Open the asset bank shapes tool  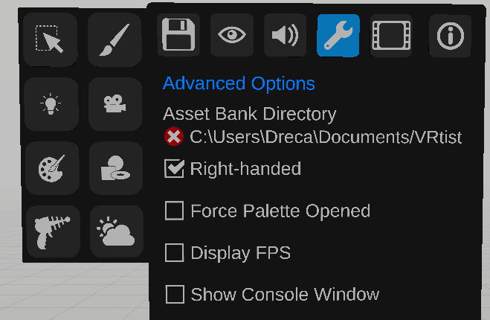[116, 168]
